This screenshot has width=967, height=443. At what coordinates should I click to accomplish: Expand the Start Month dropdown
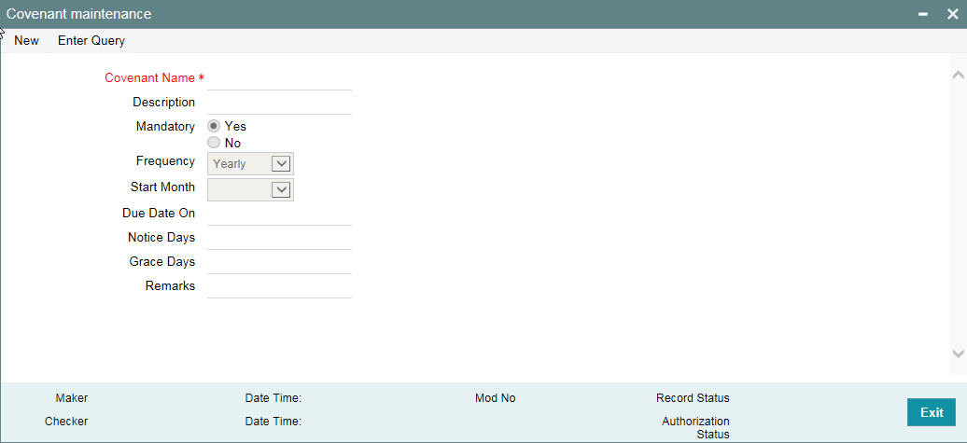[x=250, y=189]
